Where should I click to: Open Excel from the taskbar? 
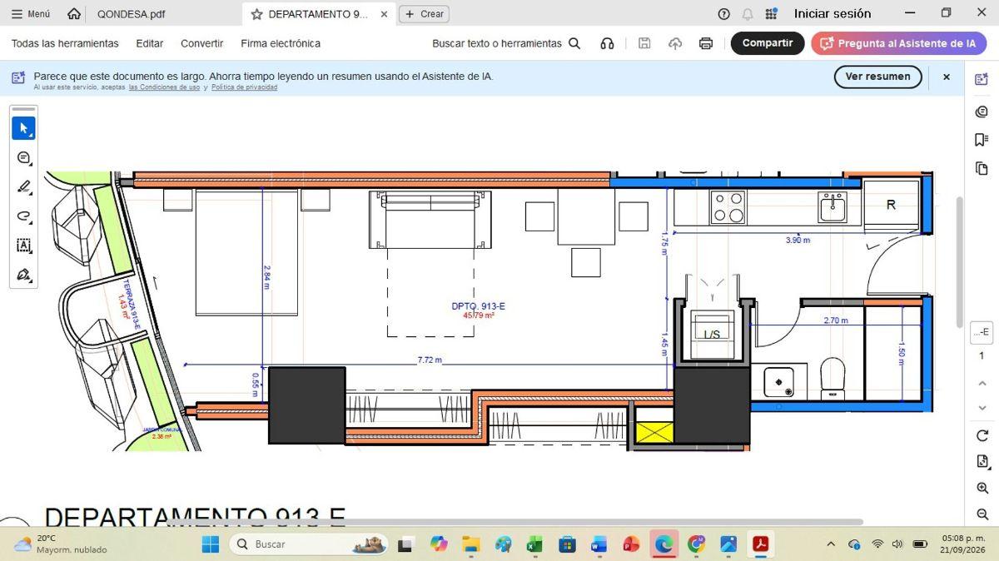coord(534,544)
